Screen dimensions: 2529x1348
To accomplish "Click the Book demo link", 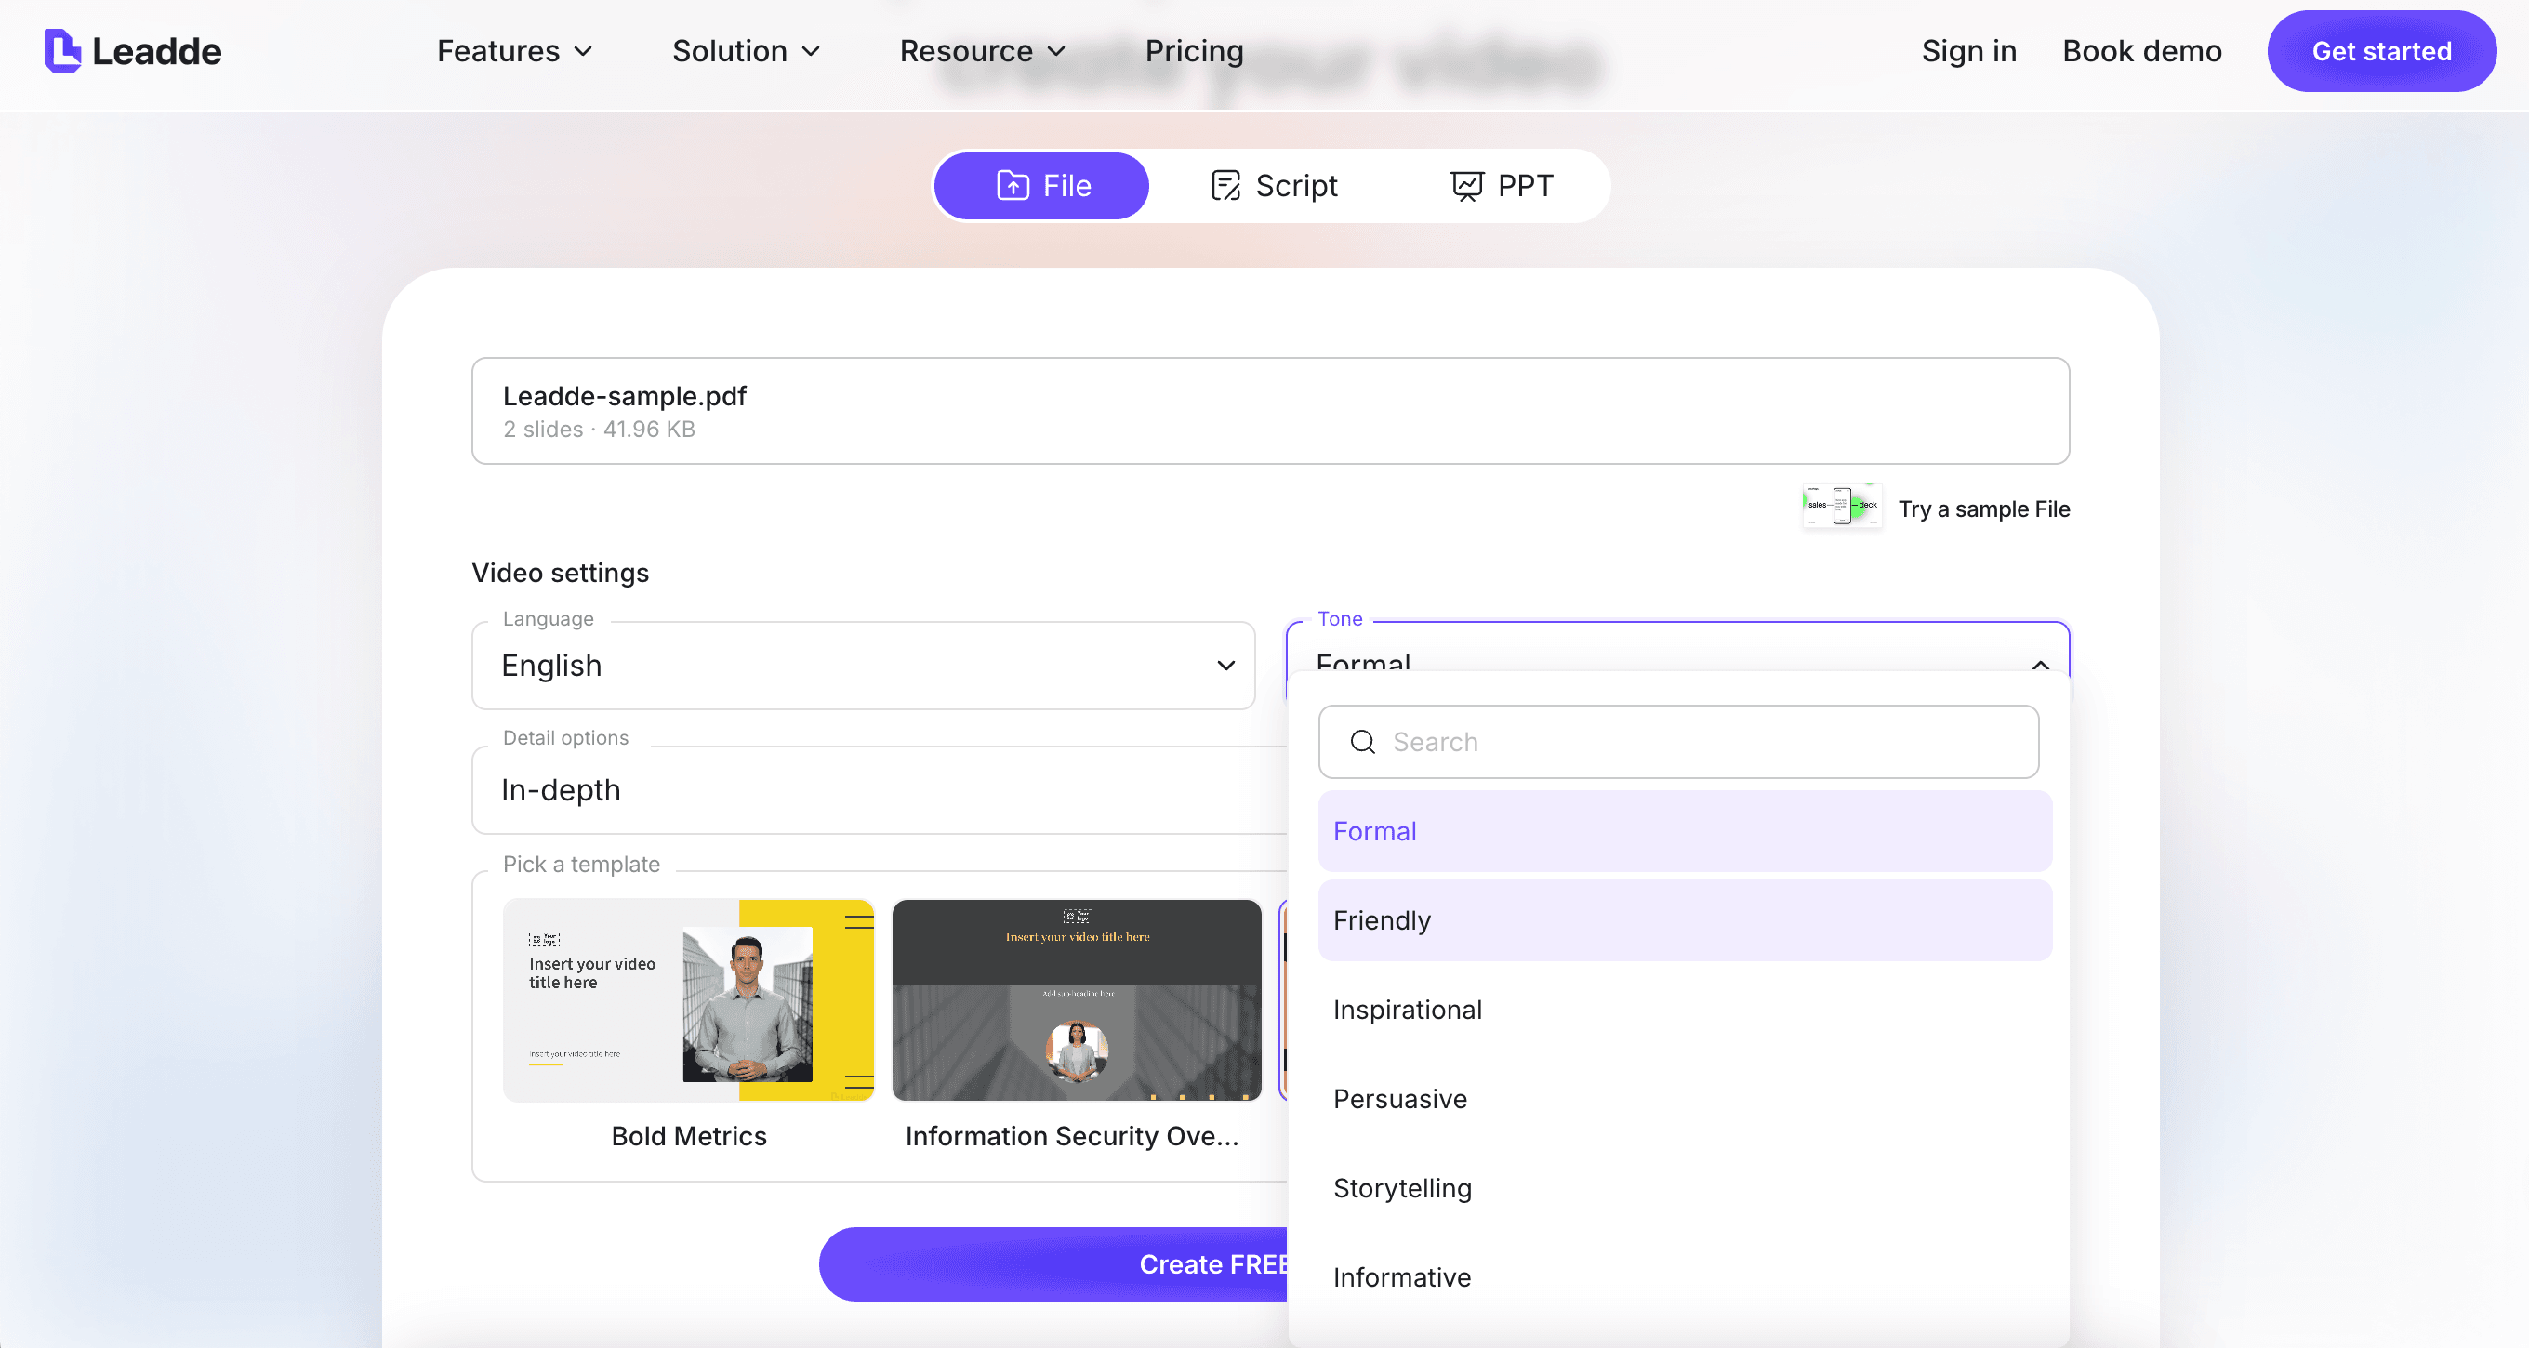I will 2141,51.
